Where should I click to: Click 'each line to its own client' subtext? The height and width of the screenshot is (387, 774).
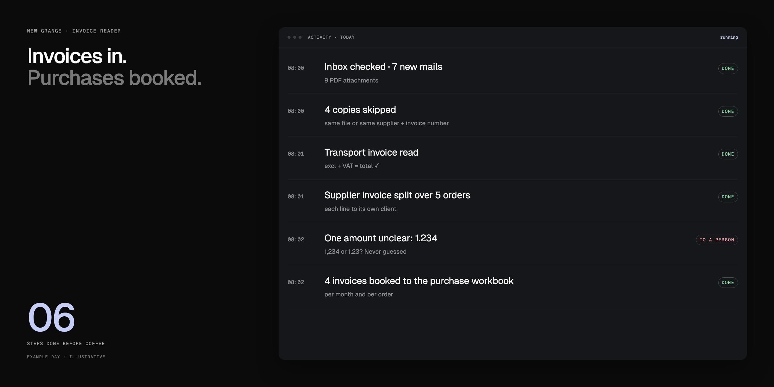[x=360, y=209]
